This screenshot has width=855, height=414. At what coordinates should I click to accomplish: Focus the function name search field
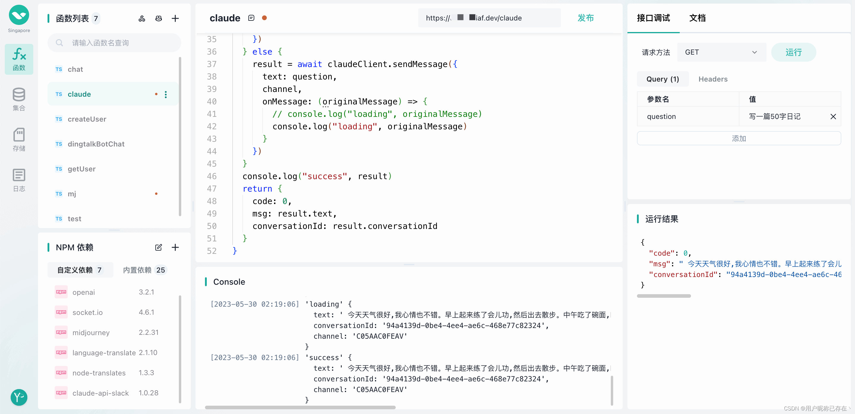pyautogui.click(x=114, y=43)
